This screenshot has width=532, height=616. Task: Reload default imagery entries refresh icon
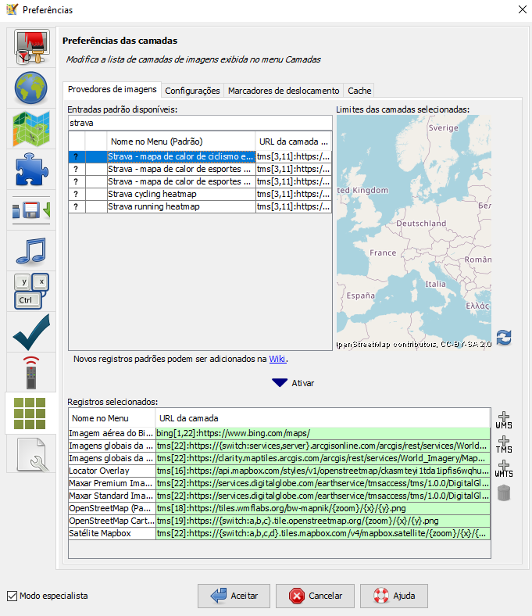coord(504,338)
